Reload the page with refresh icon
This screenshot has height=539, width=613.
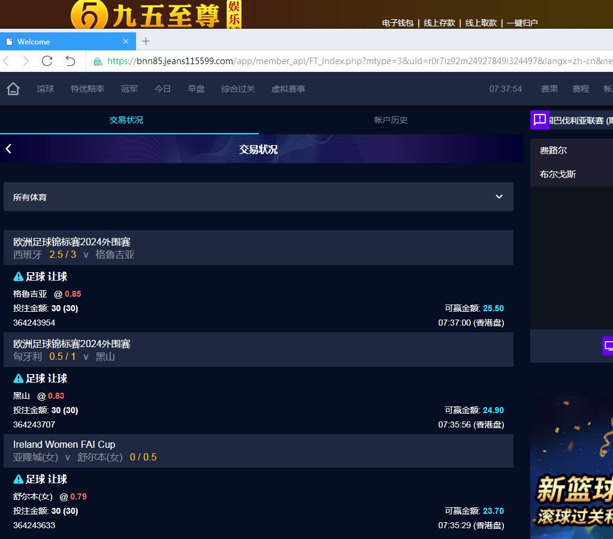pos(47,61)
